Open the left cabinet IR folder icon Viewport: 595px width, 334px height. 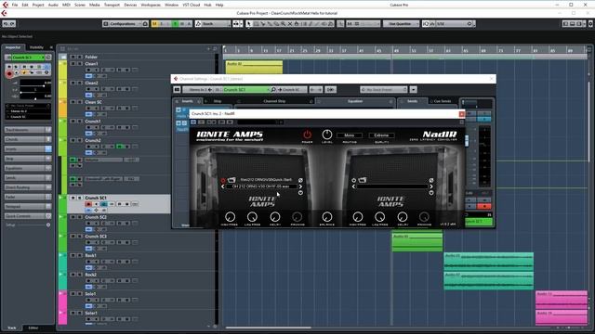point(231,180)
